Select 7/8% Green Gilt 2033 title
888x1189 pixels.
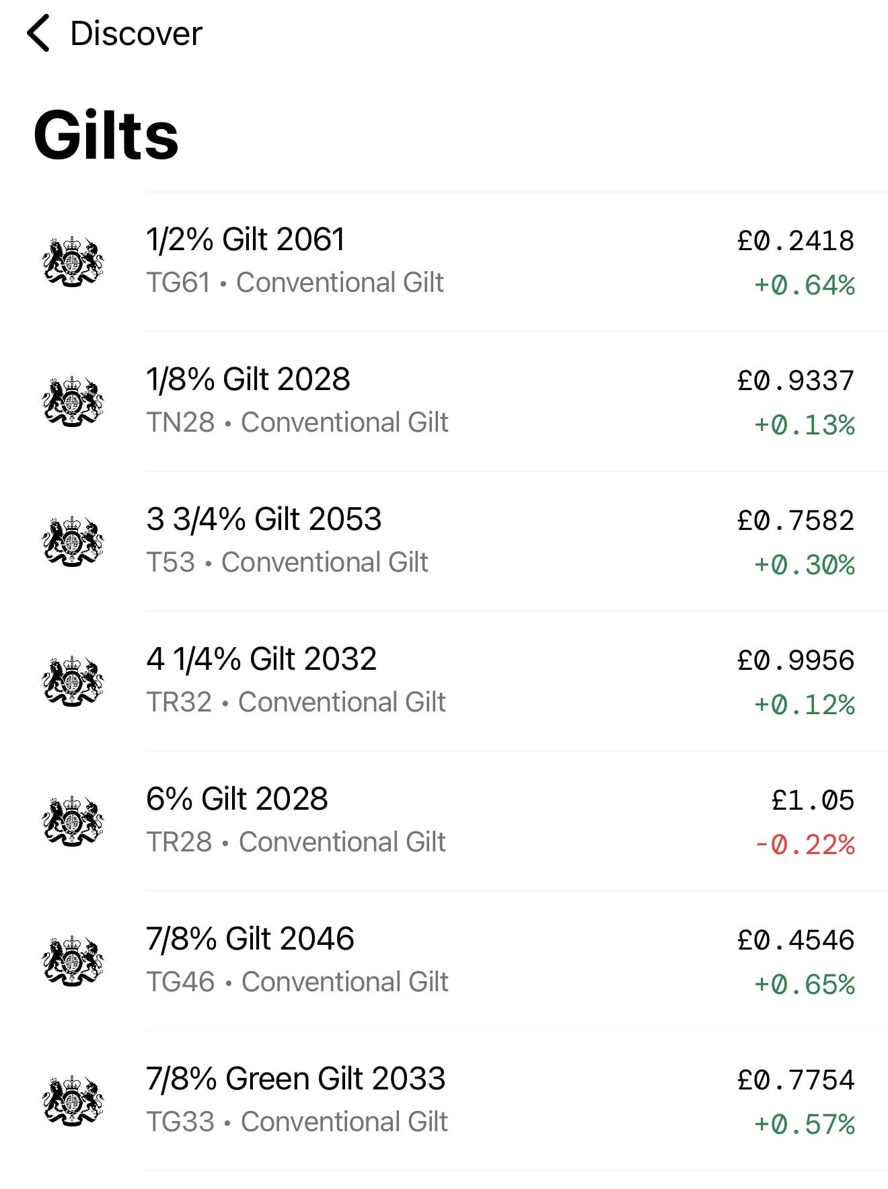coord(295,1079)
